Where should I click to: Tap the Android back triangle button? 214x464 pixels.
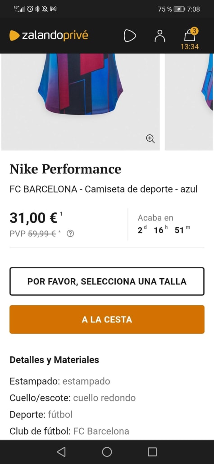[x=61, y=452]
